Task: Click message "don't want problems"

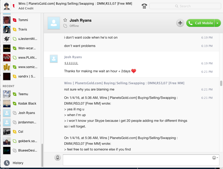Action: 80,46
